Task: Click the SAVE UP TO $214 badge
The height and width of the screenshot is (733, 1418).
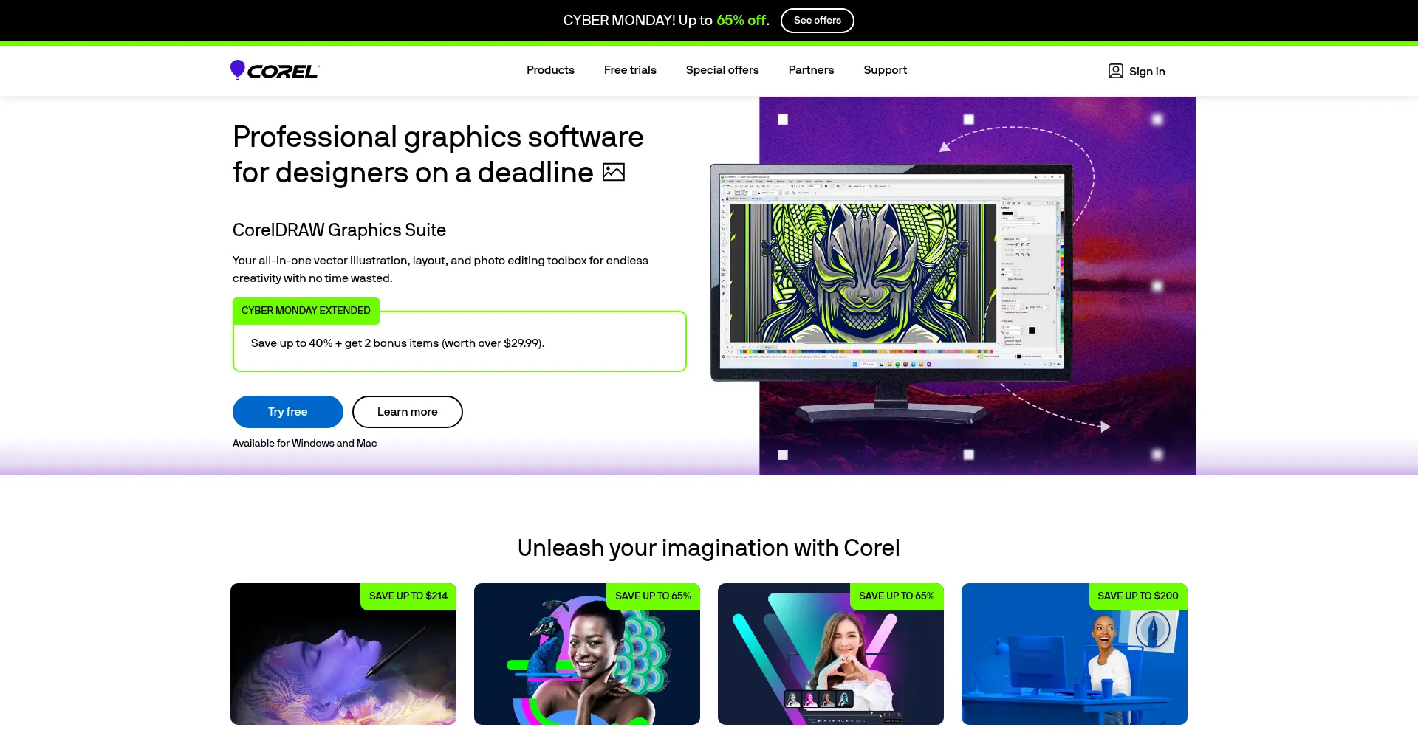Action: tap(408, 596)
